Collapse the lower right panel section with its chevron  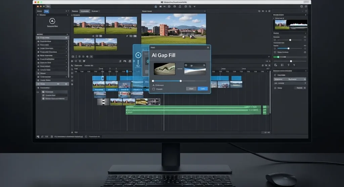pyautogui.click(x=305, y=71)
